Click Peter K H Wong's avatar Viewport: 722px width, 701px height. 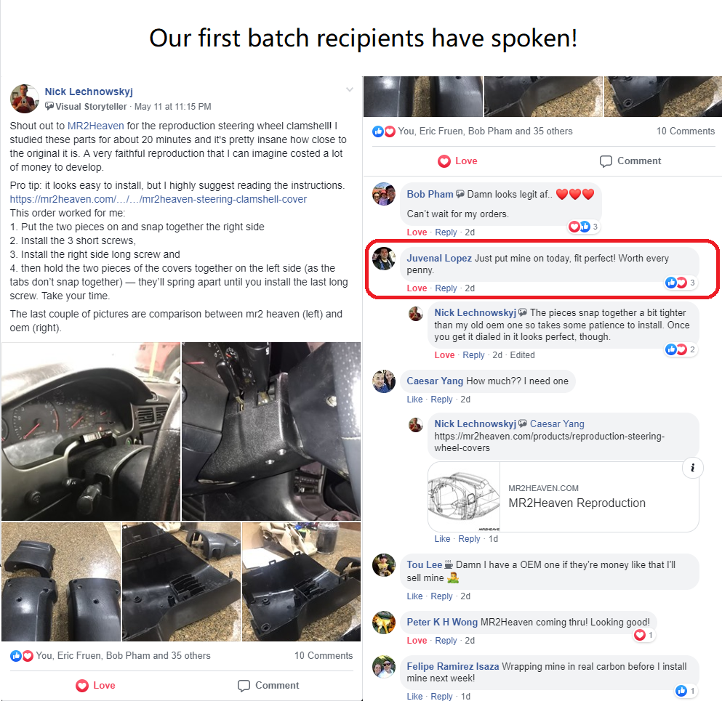384,623
